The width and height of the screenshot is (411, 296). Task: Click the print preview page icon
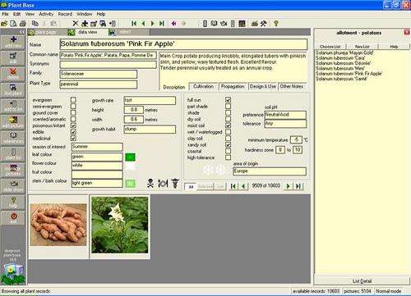point(13,24)
